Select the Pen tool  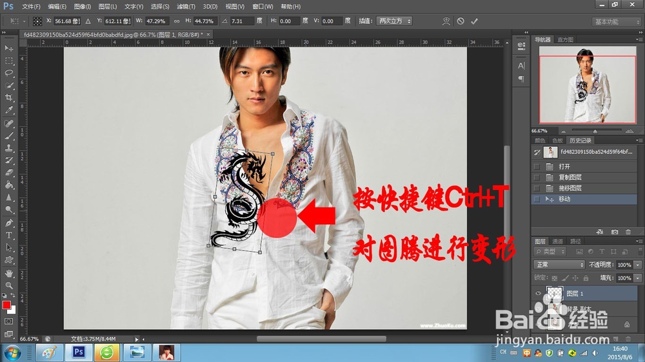click(8, 223)
